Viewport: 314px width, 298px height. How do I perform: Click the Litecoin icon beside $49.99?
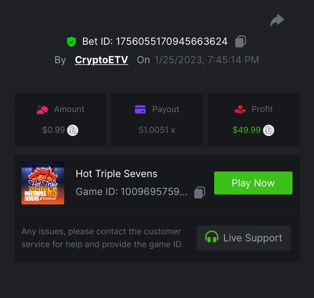tap(268, 130)
